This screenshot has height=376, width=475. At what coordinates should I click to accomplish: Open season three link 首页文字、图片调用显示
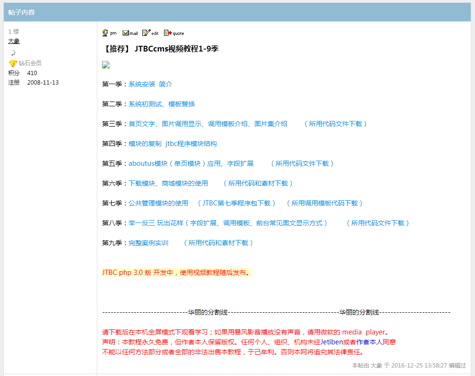point(208,124)
